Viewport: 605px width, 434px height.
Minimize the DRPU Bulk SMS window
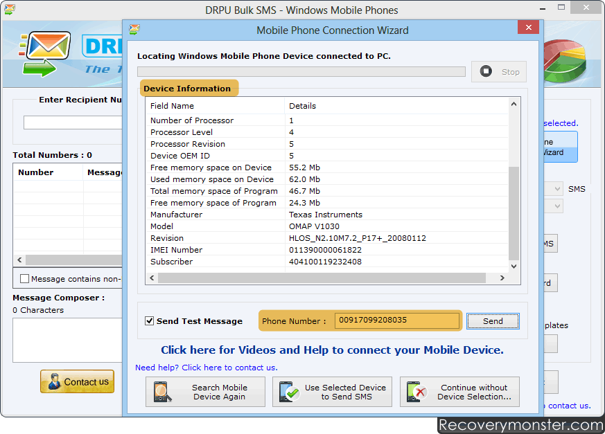[x=543, y=8]
